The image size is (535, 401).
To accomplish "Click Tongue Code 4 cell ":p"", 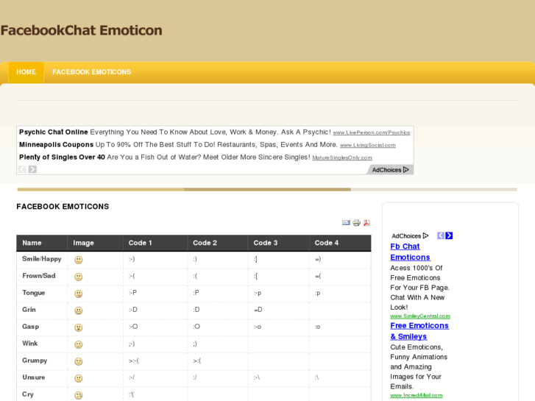I will tap(318, 293).
